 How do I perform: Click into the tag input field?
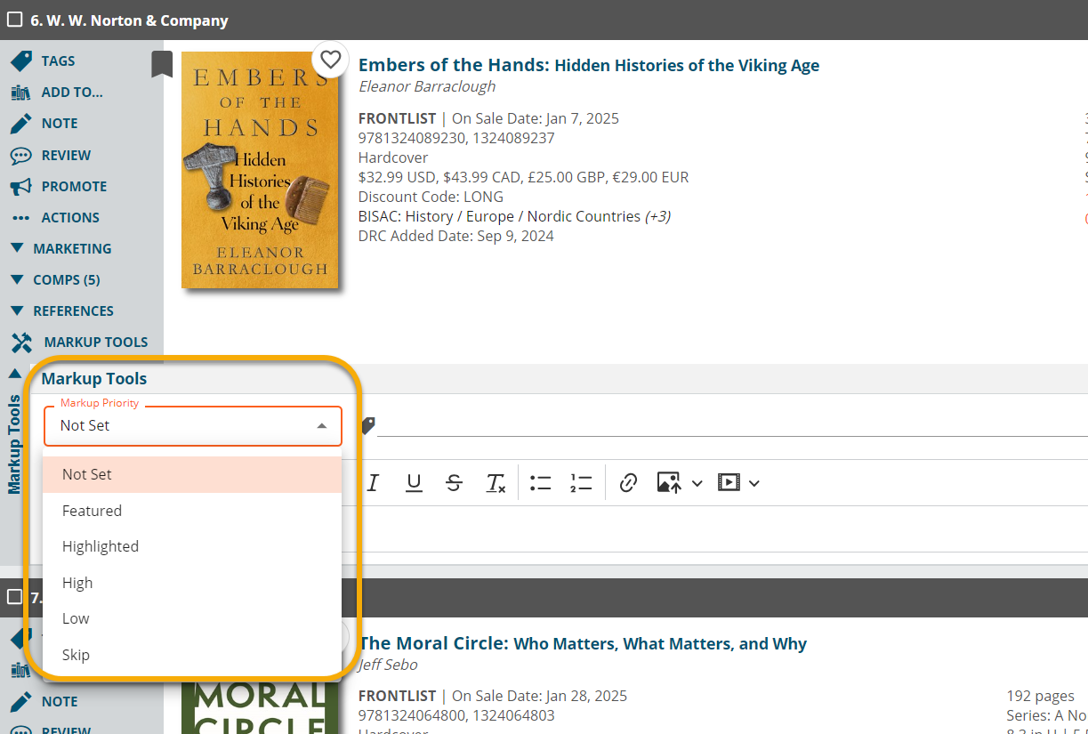click(732, 425)
